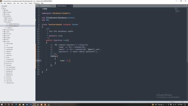Viewport: 188px width, 106px height.
Task: Open the web.config file
Action: pyautogui.click(x=9, y=81)
